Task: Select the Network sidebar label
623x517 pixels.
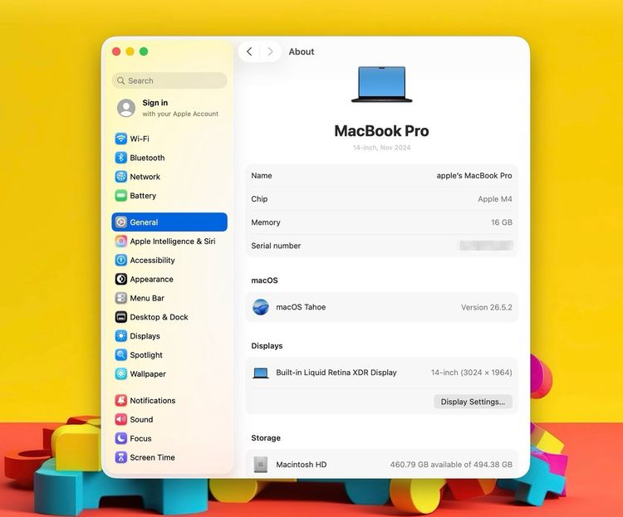Action: 145,177
